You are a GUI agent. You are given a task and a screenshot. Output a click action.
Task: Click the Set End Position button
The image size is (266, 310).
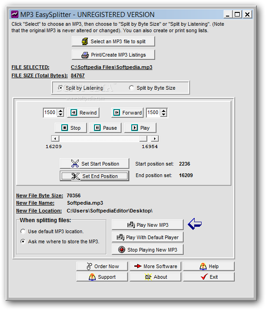pos(94,176)
